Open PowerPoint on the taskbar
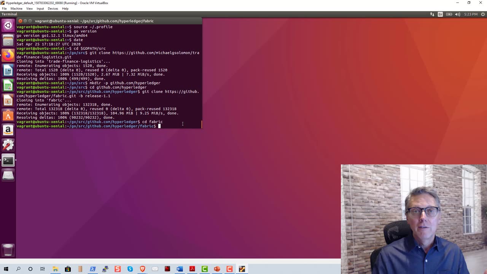 (x=217, y=269)
